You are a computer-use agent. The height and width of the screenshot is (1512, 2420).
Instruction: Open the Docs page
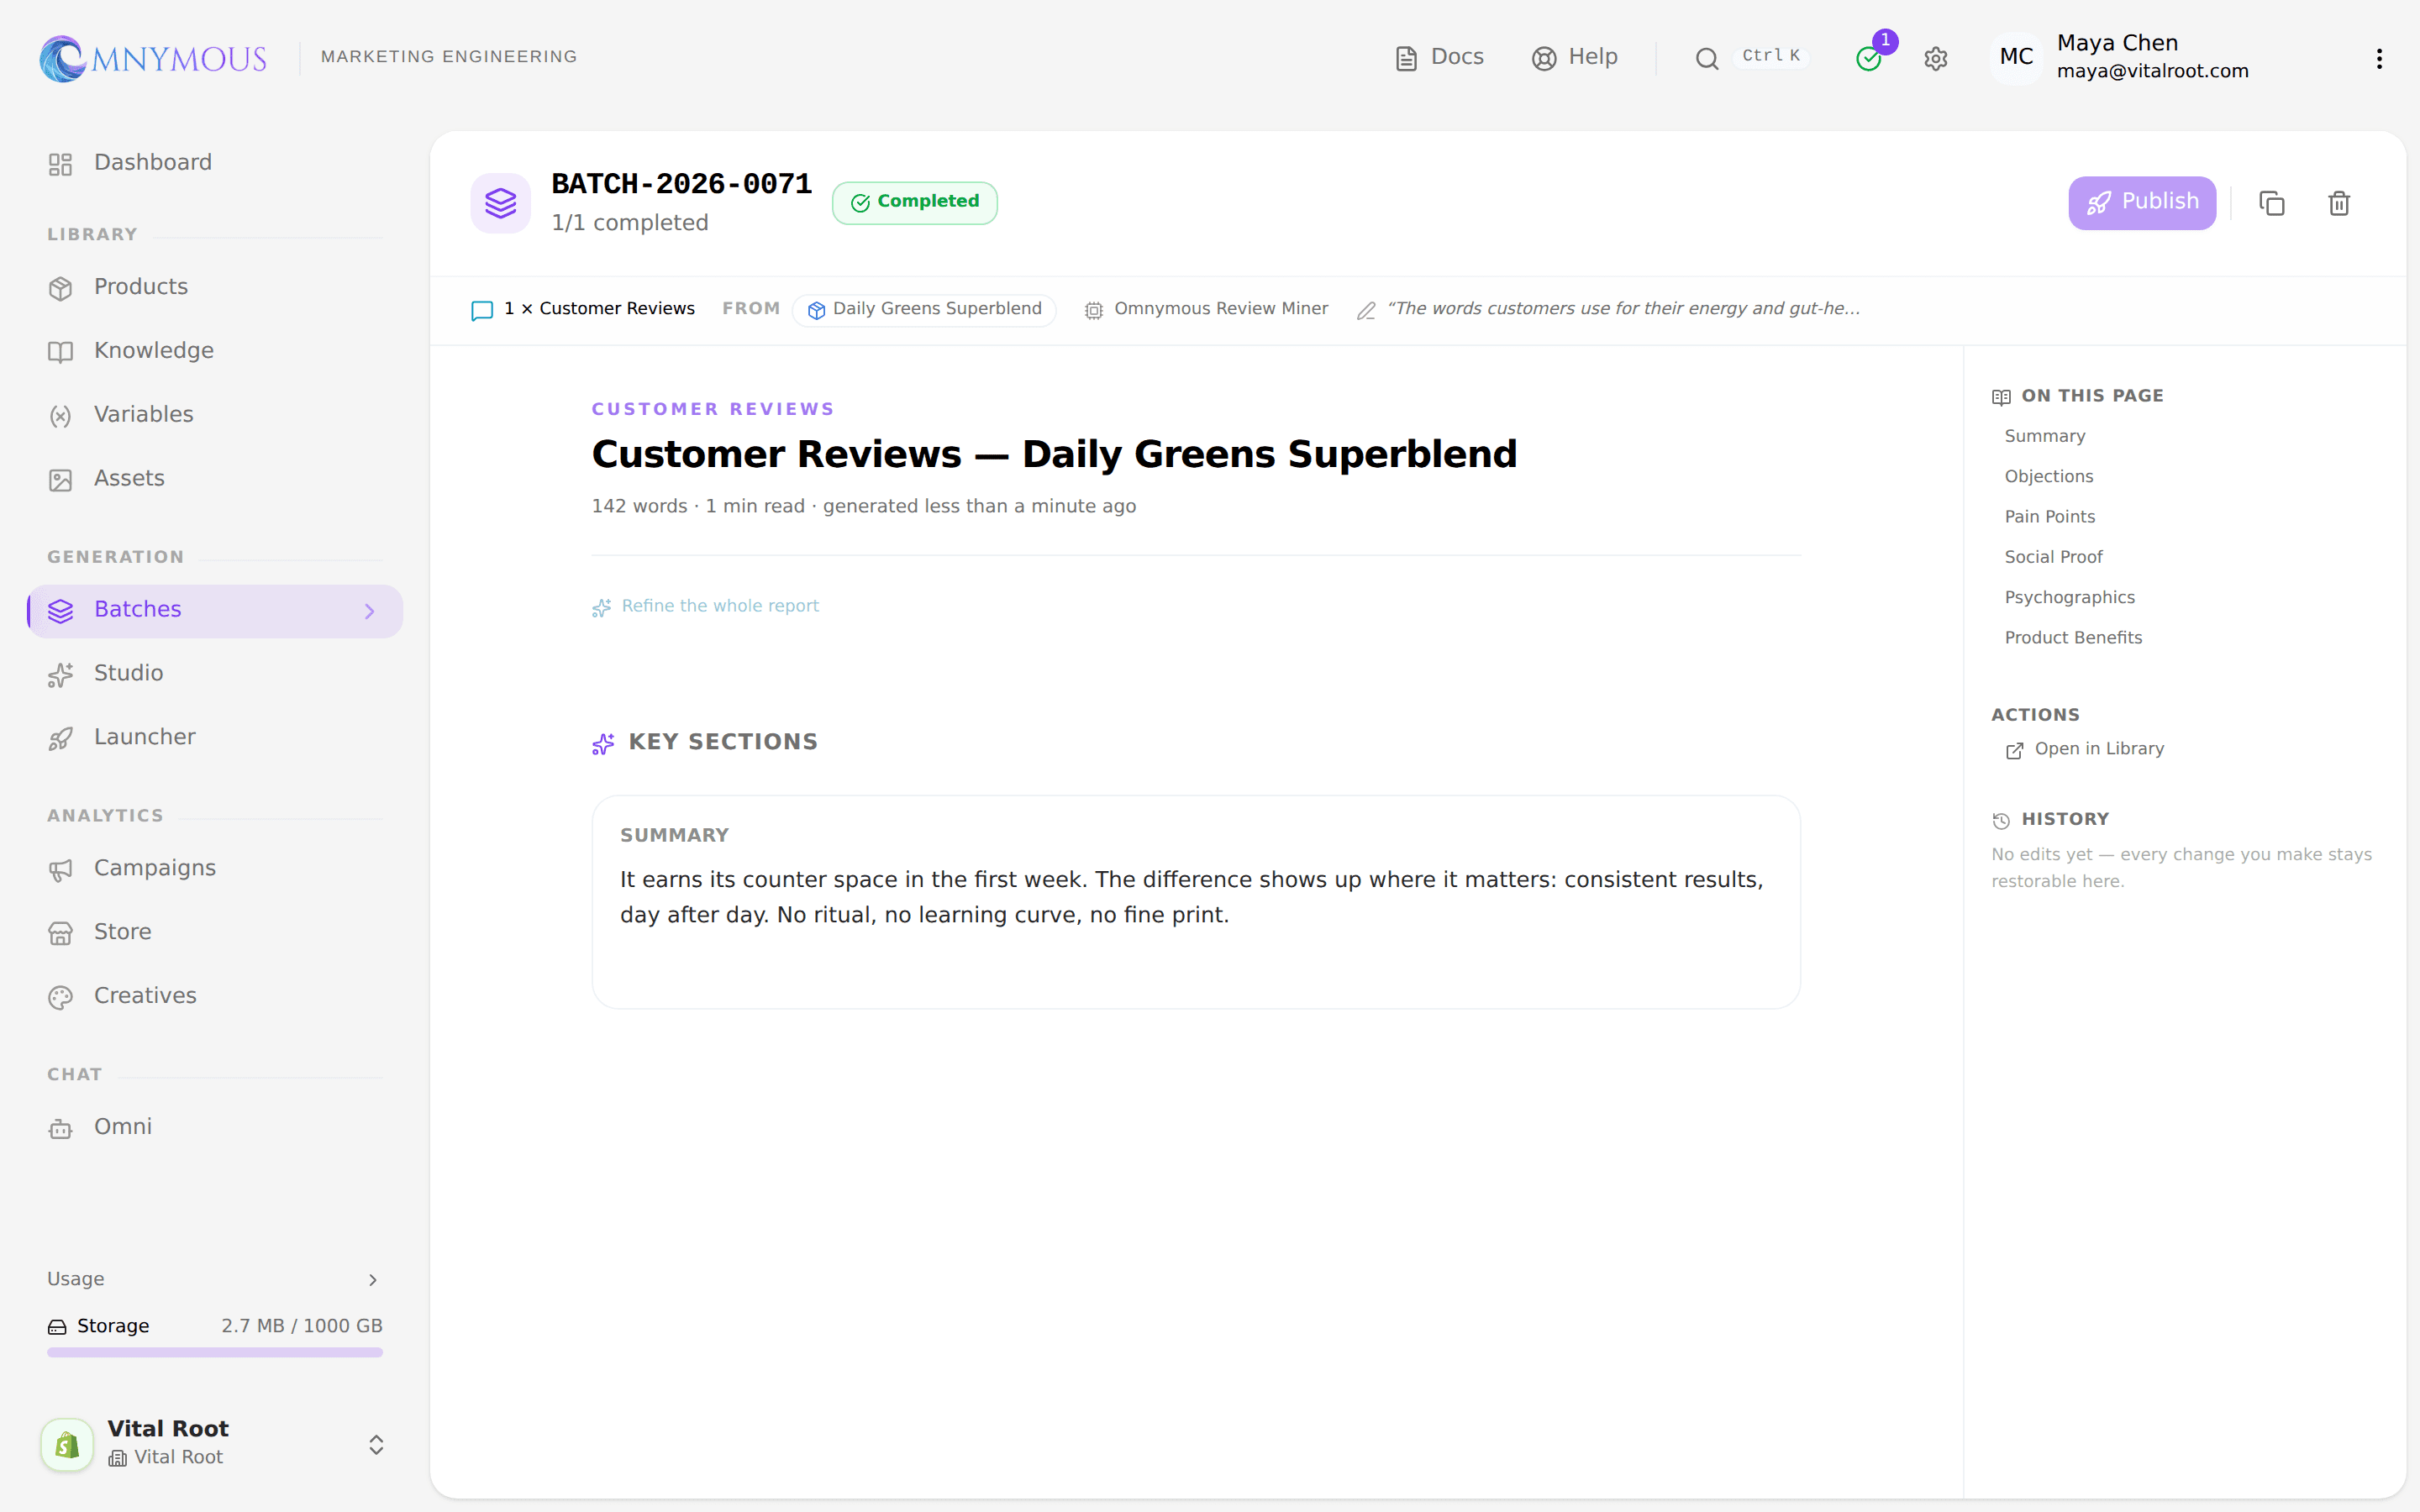[1439, 57]
